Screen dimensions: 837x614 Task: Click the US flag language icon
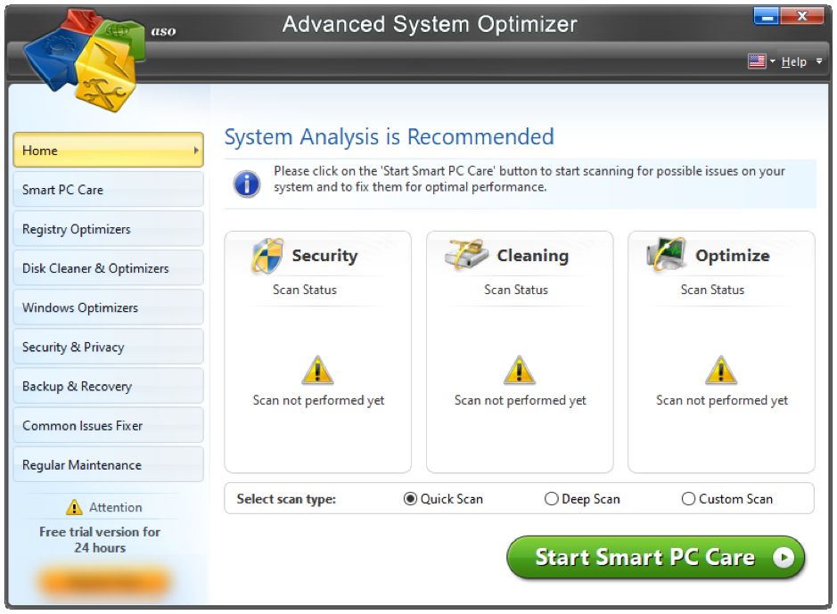757,61
